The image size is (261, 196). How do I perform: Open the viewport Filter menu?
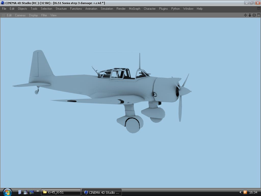(x=44, y=15)
